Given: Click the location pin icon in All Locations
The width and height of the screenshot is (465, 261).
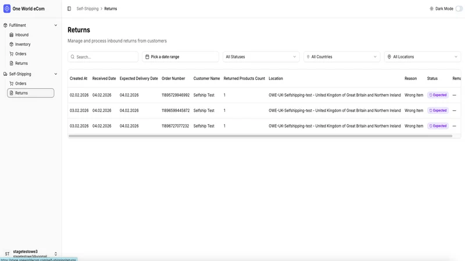Looking at the screenshot, I should tap(389, 57).
